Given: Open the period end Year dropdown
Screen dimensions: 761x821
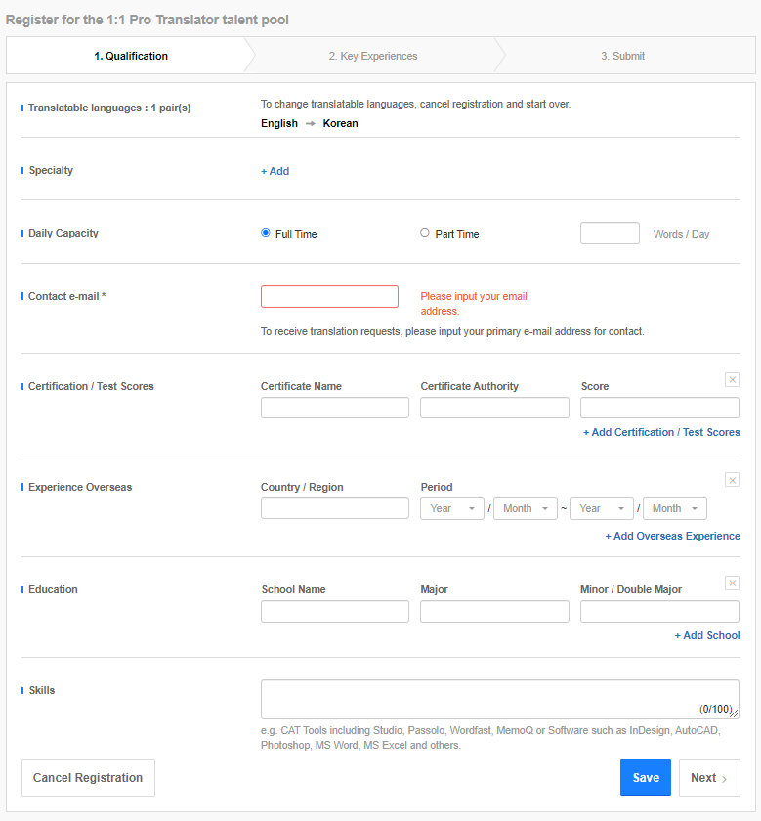Looking at the screenshot, I should click(602, 508).
